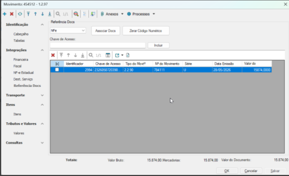Screen dimensions: 289x176
Task: Click the Chave de Acesso column header
Action: click(108, 64)
